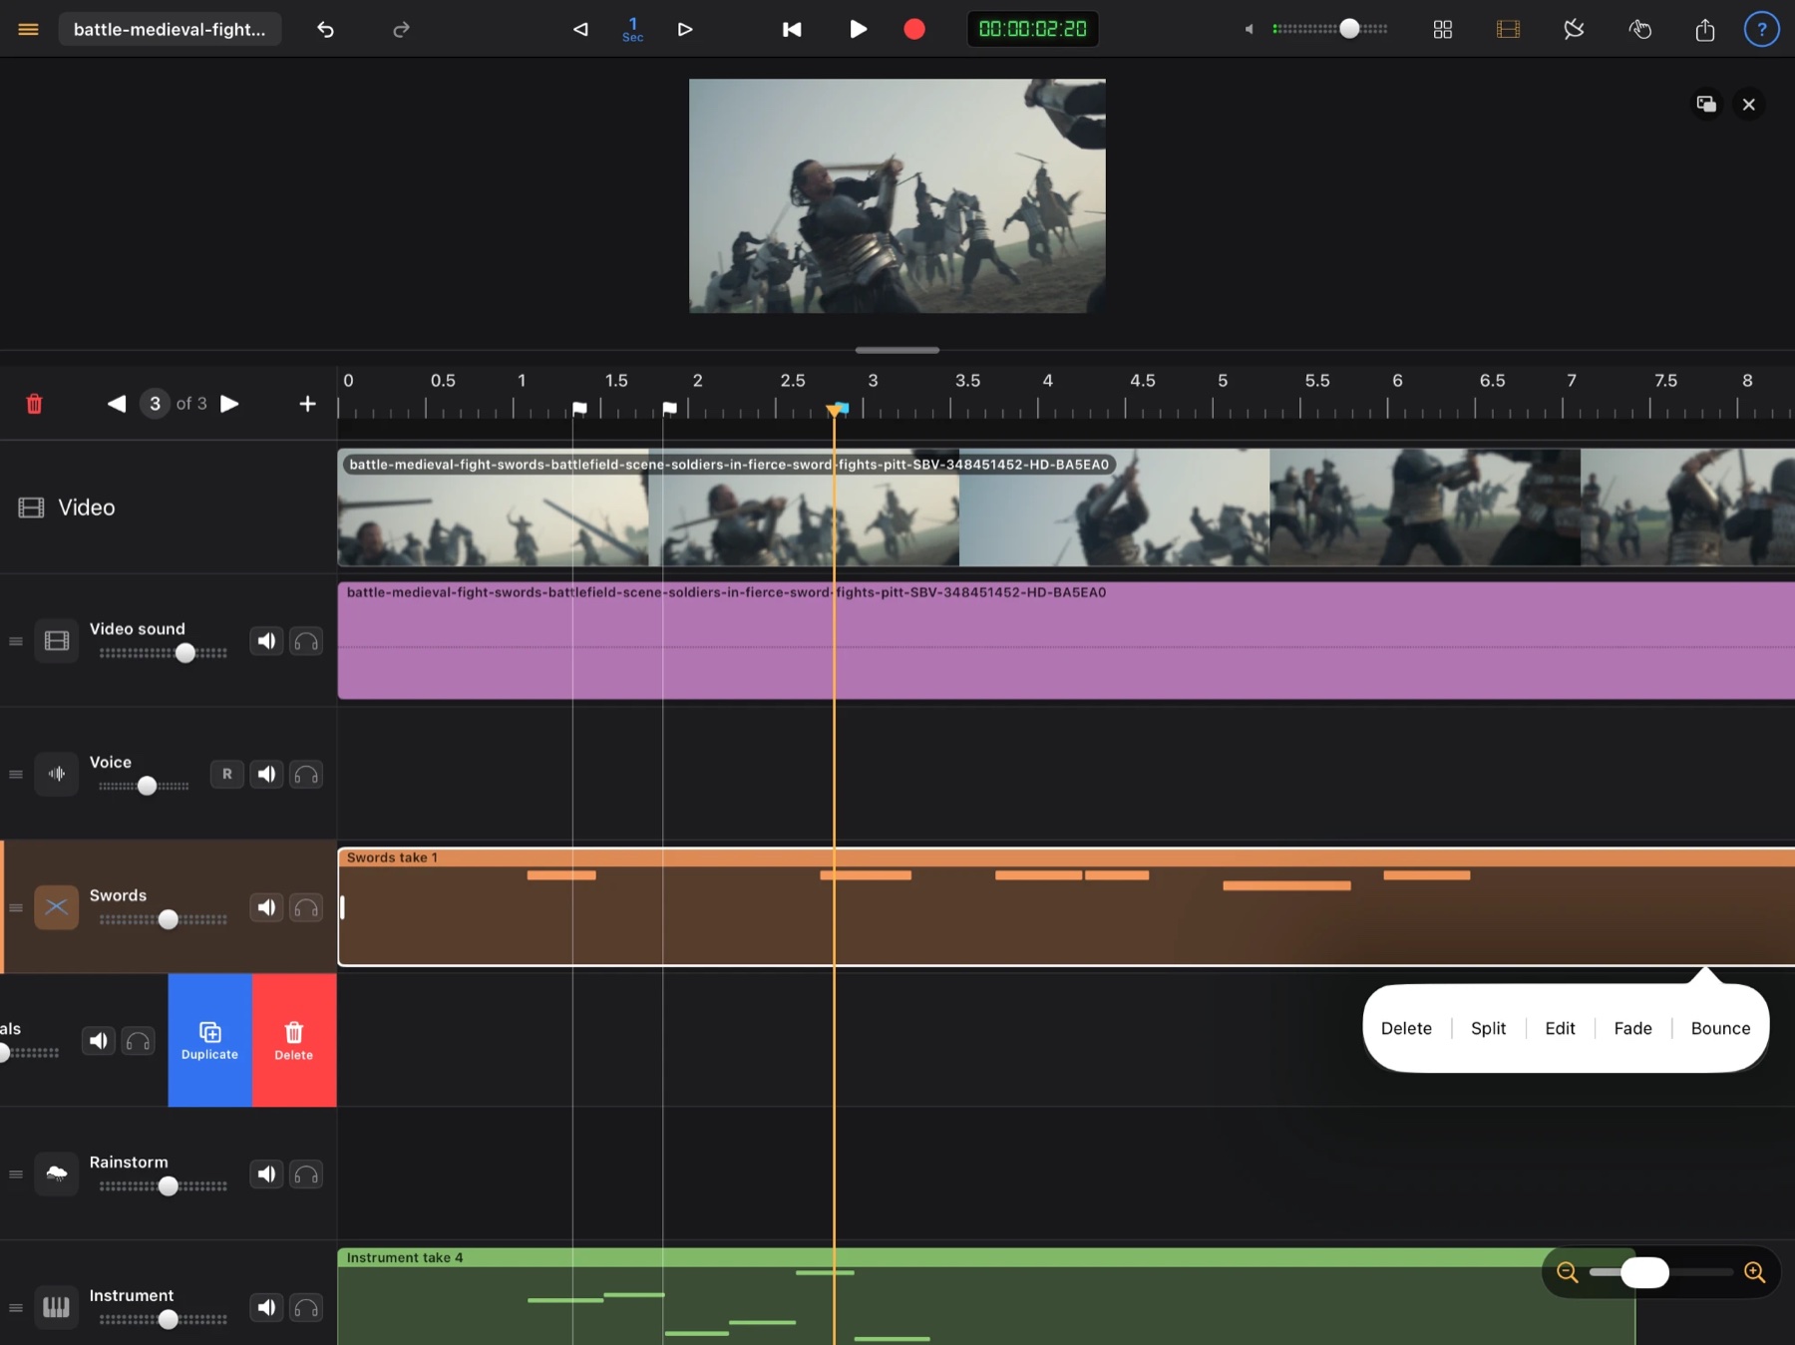
Task: Go to the next marker
Action: click(x=229, y=404)
